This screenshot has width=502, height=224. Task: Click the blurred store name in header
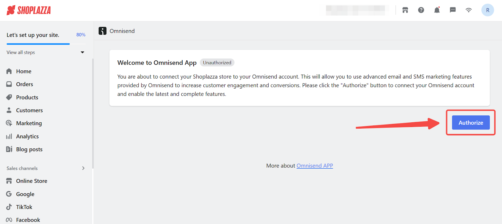355,10
